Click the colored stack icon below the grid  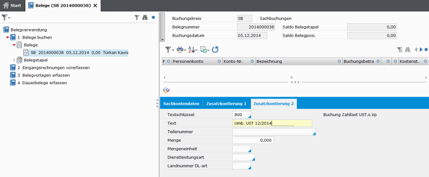[167, 90]
